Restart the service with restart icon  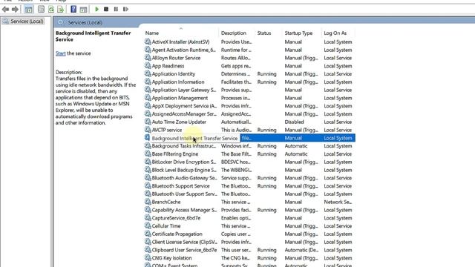point(125,10)
